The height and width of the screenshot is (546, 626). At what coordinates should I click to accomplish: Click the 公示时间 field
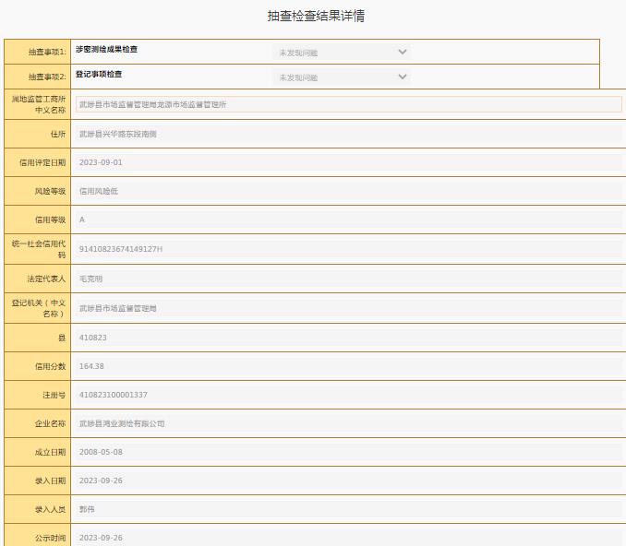click(348, 538)
